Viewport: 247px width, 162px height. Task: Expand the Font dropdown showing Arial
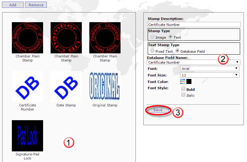point(210,69)
